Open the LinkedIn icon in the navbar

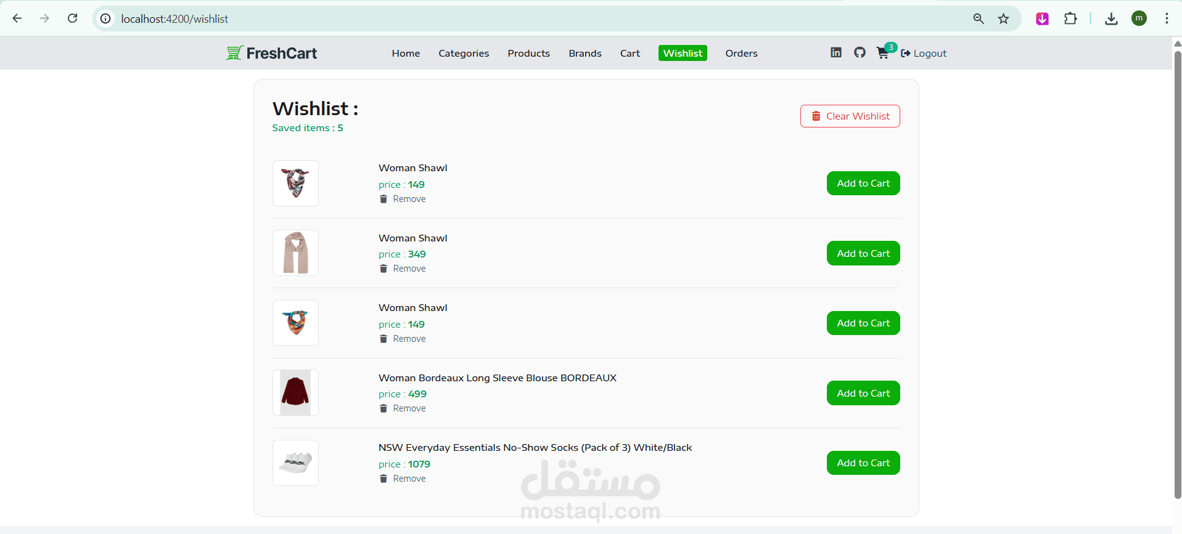[836, 52]
